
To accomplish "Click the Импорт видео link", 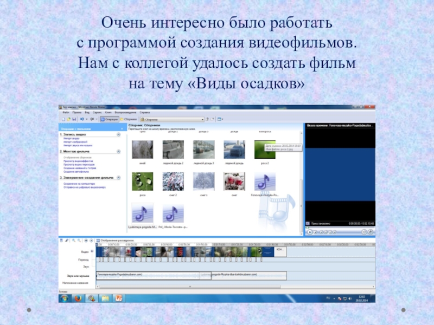I will [72, 138].
